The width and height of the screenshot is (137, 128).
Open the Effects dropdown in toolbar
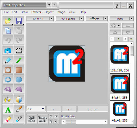pos(96,19)
